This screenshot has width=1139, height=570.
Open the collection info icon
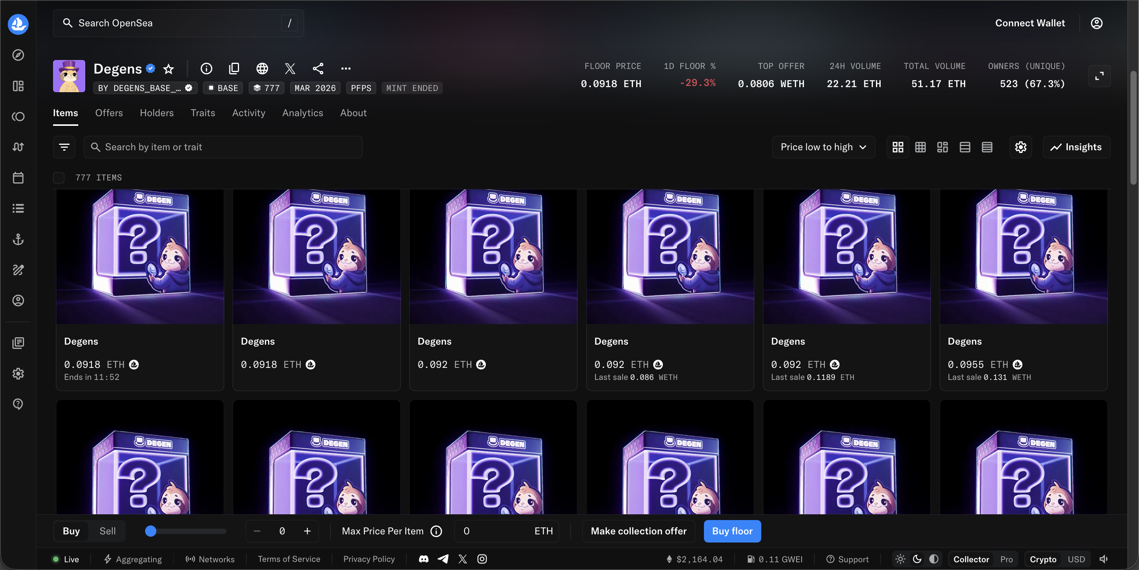[x=206, y=69]
